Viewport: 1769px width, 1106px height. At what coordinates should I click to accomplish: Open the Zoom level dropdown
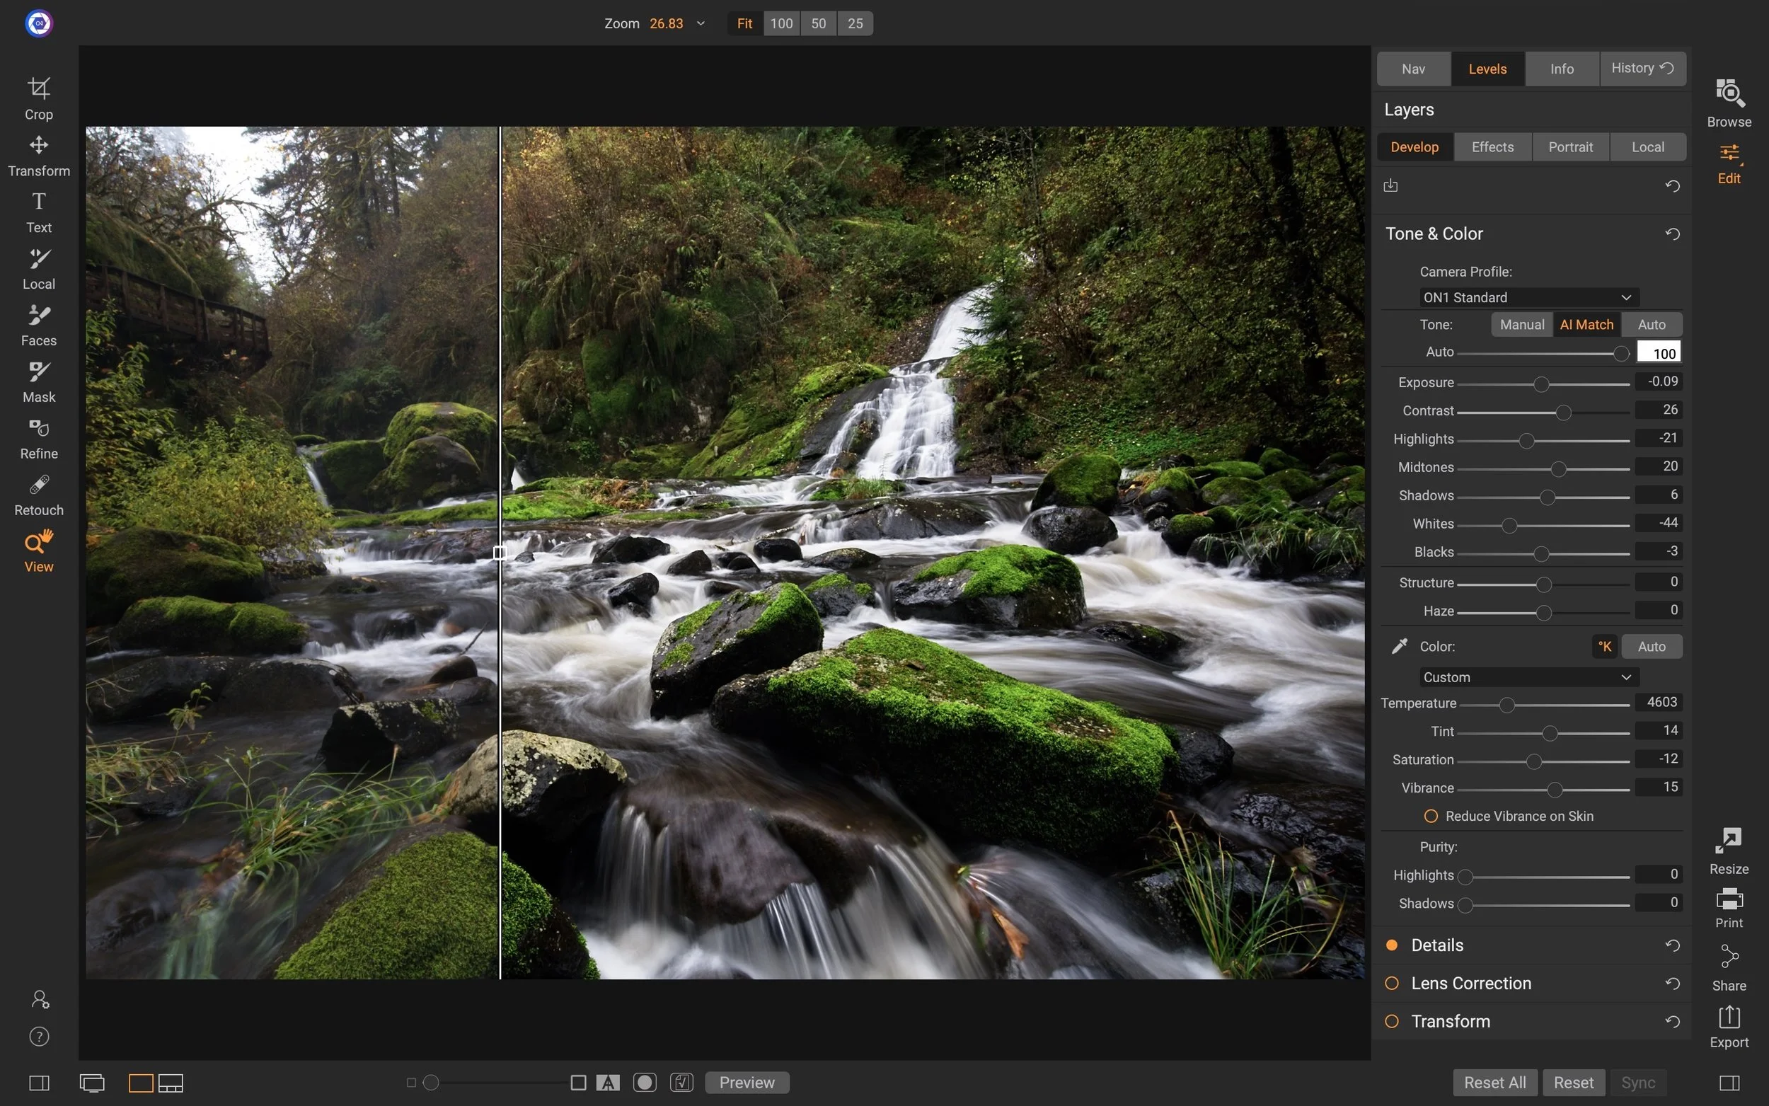[699, 23]
